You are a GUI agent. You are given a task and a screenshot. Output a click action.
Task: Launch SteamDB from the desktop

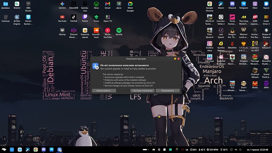(x=74, y=5)
